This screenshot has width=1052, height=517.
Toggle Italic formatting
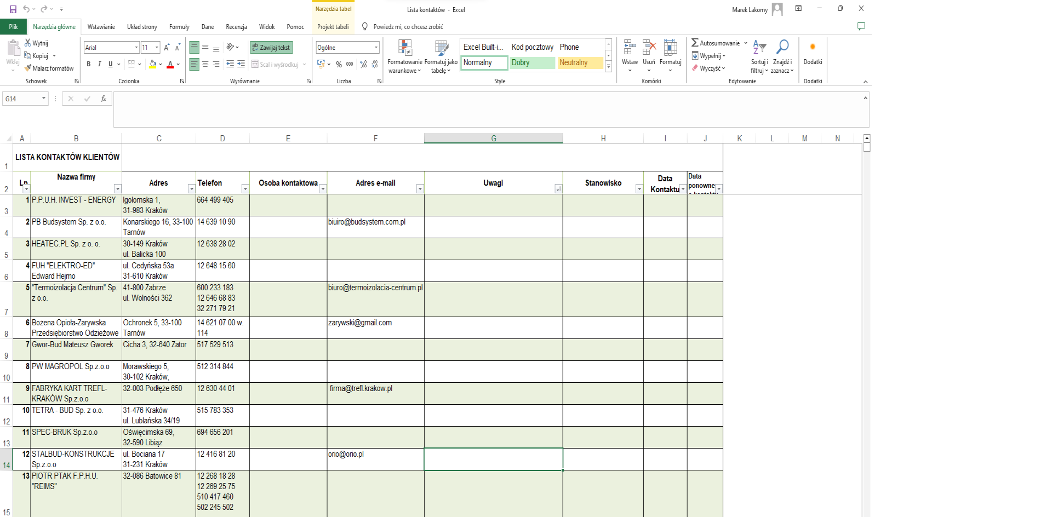[99, 64]
